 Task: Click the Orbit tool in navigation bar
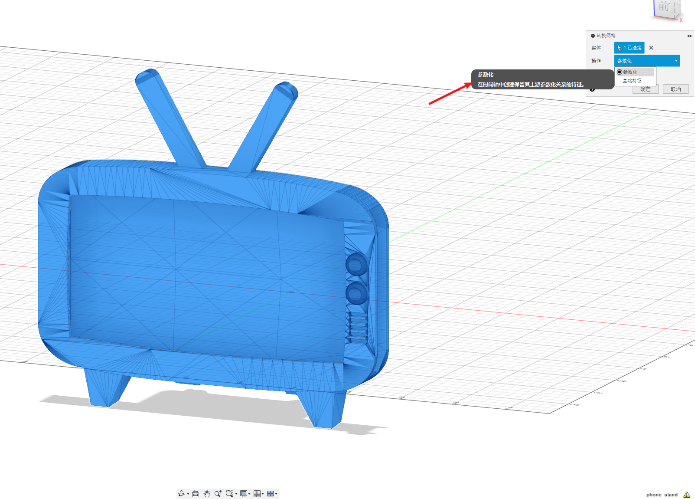click(x=181, y=494)
